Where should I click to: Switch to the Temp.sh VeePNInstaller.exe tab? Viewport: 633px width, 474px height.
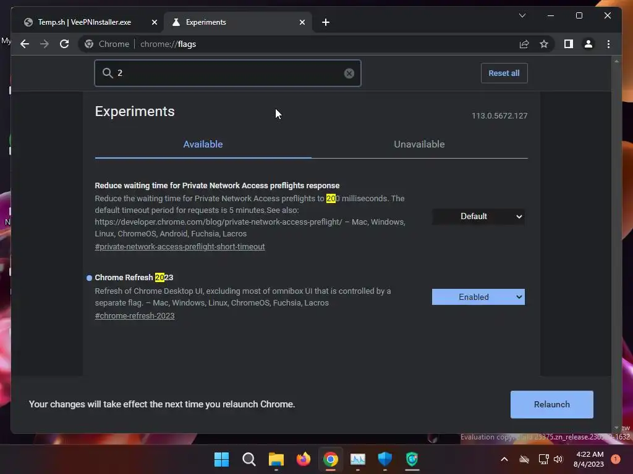tap(84, 22)
